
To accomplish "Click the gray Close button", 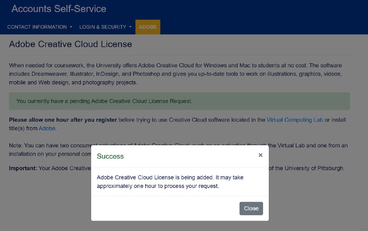I will point(251,208).
